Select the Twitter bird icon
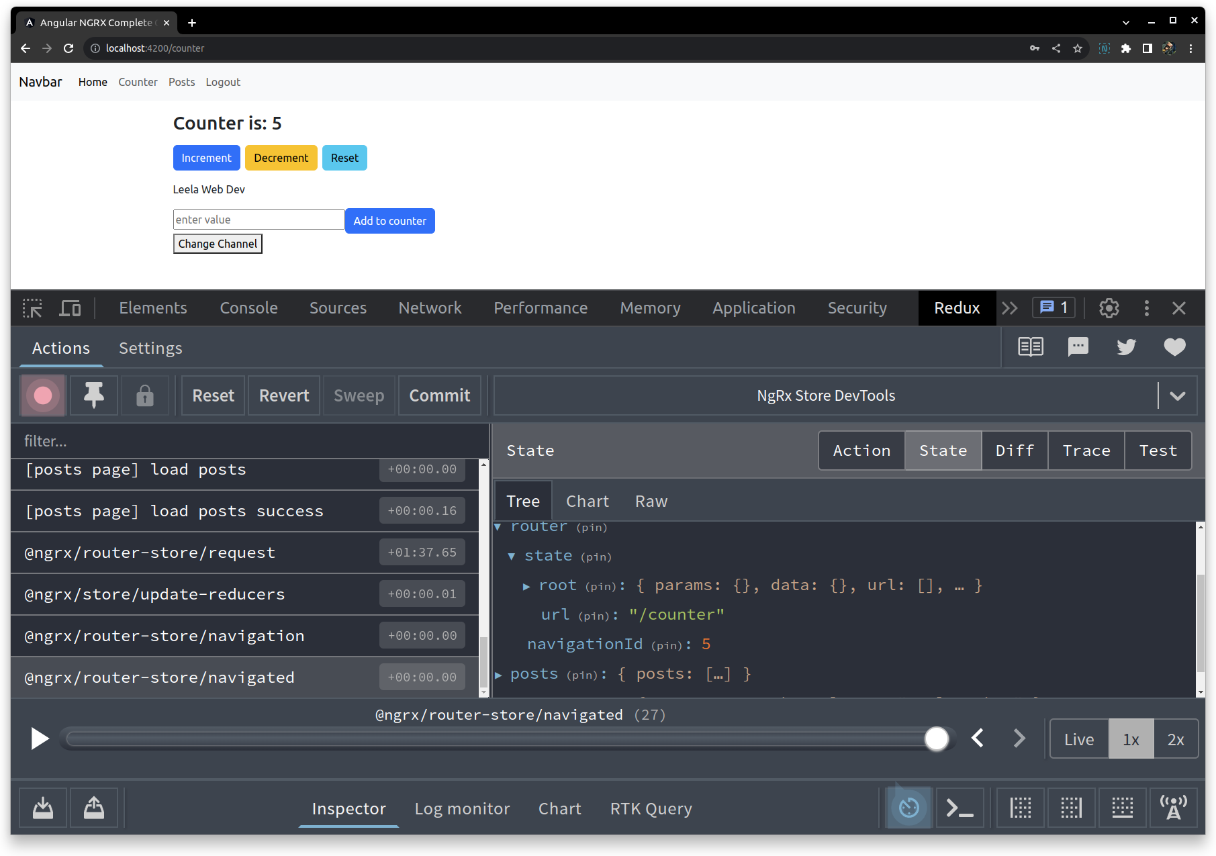Viewport: 1216px width, 856px height. pyautogui.click(x=1126, y=347)
